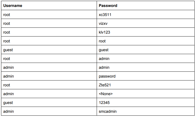Click the Password column header
This screenshot has height=117, width=196.
pyautogui.click(x=108, y=6)
